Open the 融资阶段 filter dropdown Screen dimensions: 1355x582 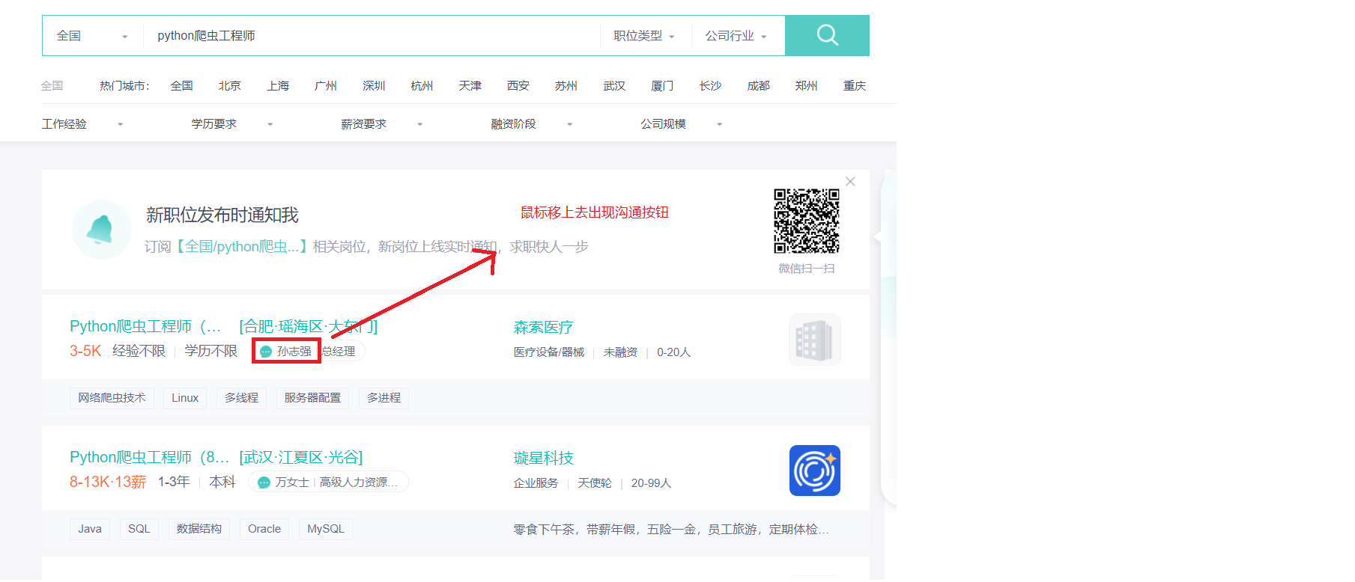point(532,124)
